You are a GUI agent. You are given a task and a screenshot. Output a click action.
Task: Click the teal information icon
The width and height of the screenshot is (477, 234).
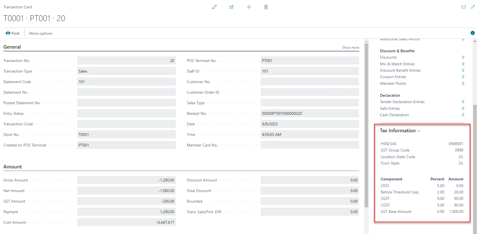[x=473, y=33]
